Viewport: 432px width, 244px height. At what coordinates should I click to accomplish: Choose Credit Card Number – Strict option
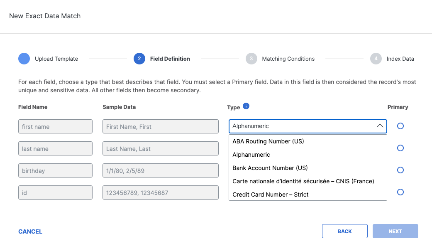[271, 195]
